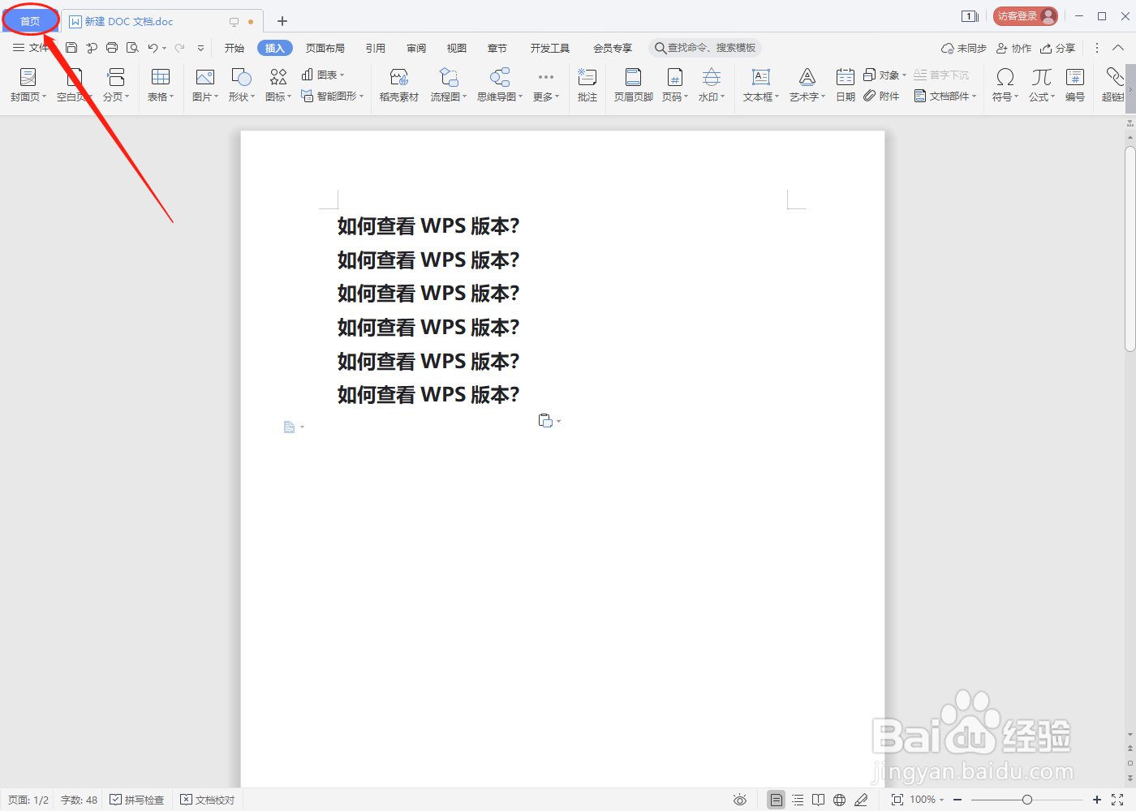Click the guest login (访客登录) button

1026,16
